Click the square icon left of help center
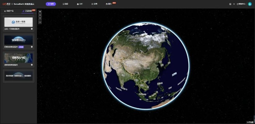 pyautogui.click(x=230, y=4)
